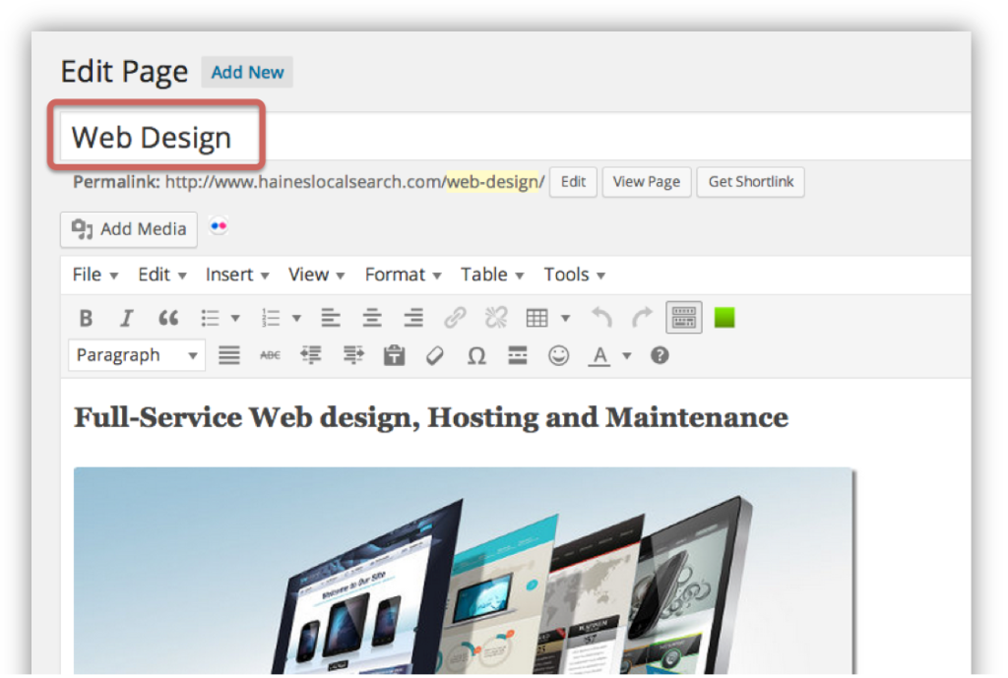1008x678 pixels.
Task: Toggle the toolbar kitchen sink button
Action: pos(684,318)
